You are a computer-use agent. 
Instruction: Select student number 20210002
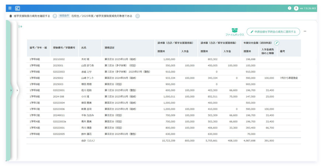click(59, 59)
